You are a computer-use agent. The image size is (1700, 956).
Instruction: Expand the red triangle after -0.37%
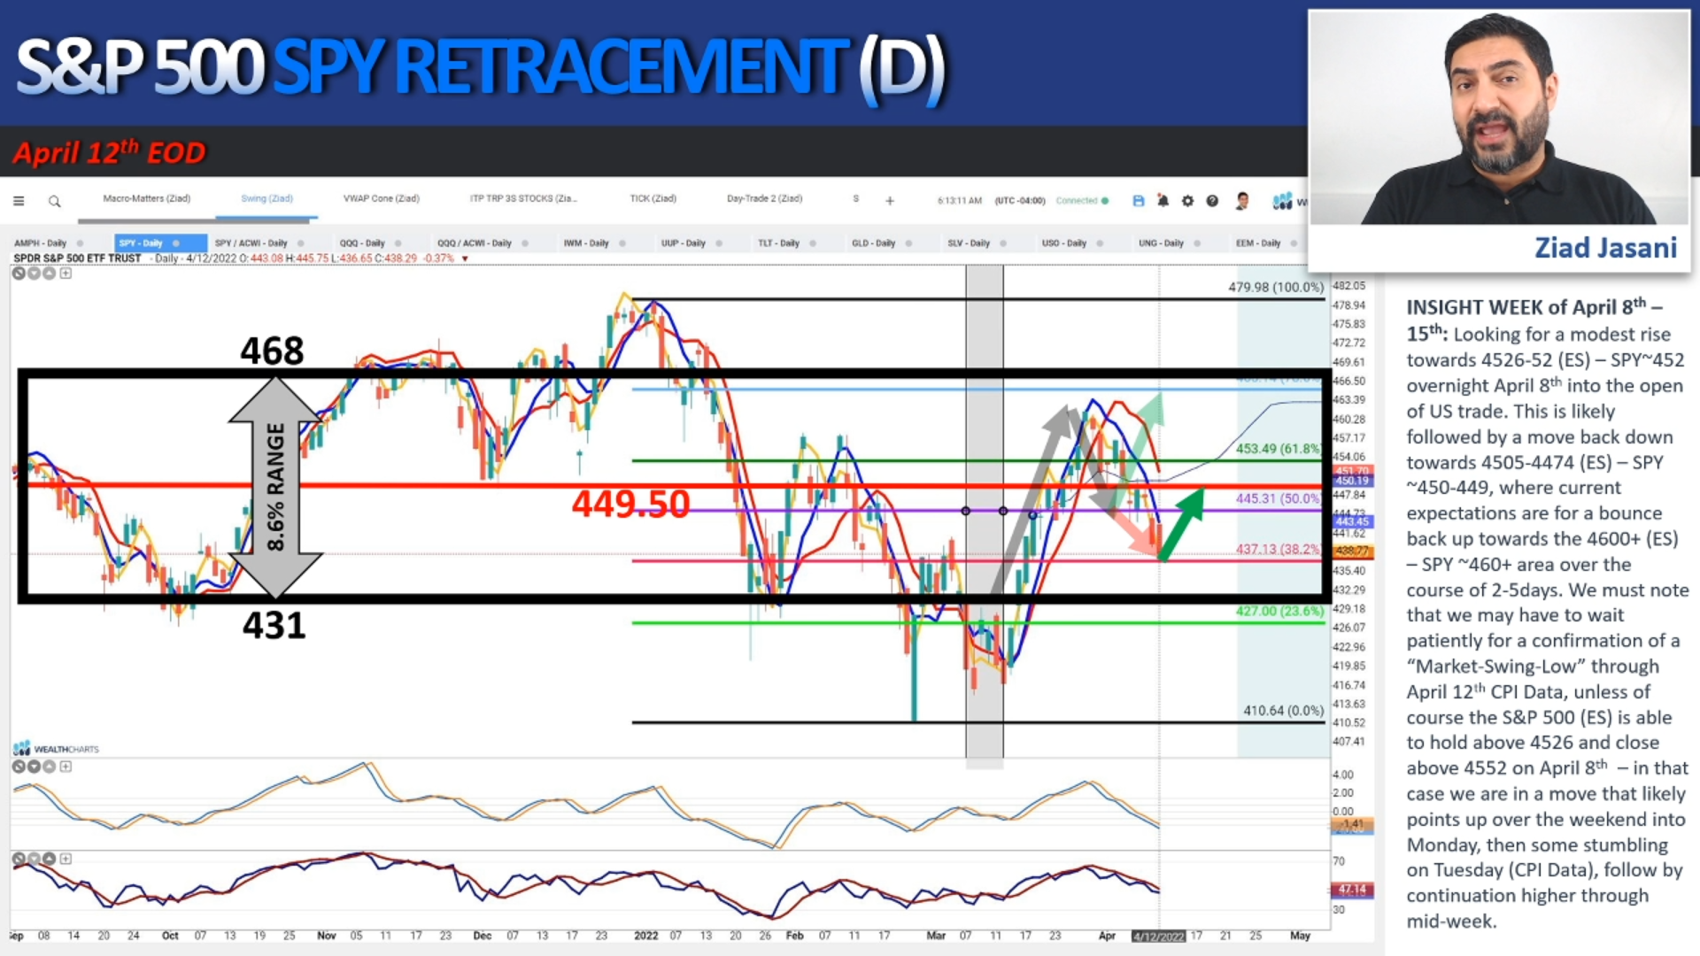[465, 259]
